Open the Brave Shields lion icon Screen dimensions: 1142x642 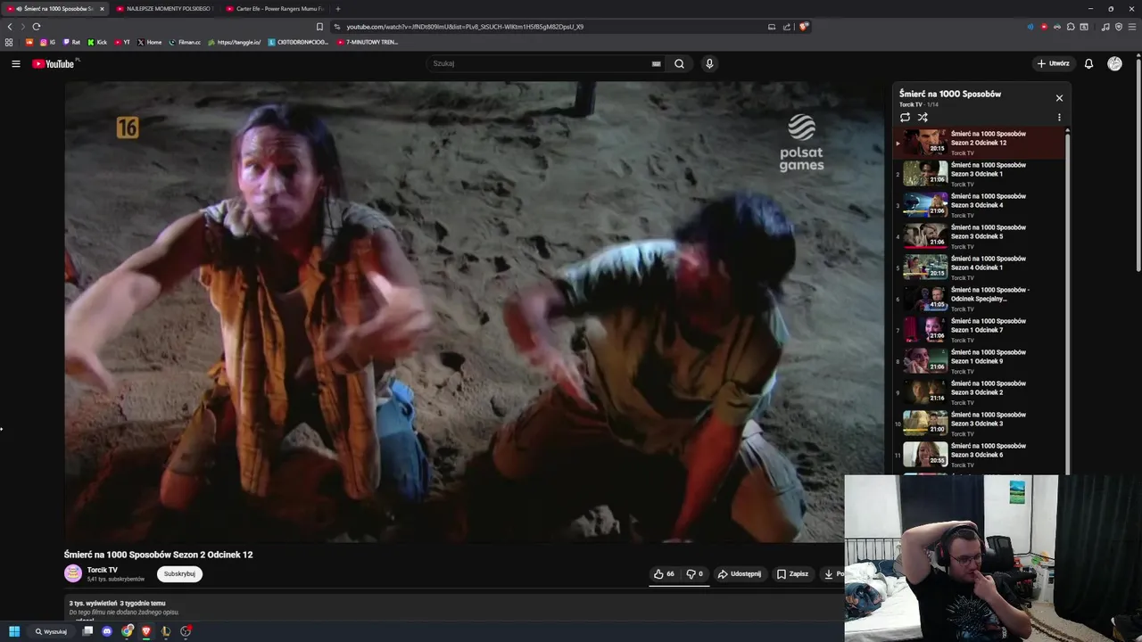[x=804, y=27]
